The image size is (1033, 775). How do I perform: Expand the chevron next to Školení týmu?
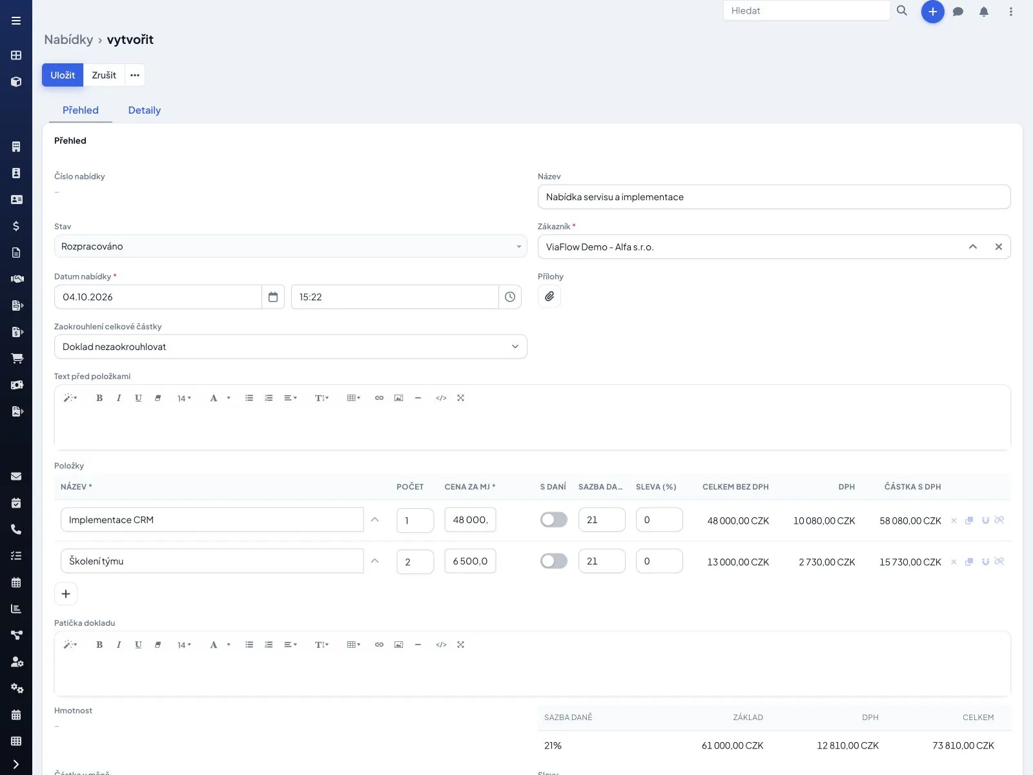pos(375,561)
